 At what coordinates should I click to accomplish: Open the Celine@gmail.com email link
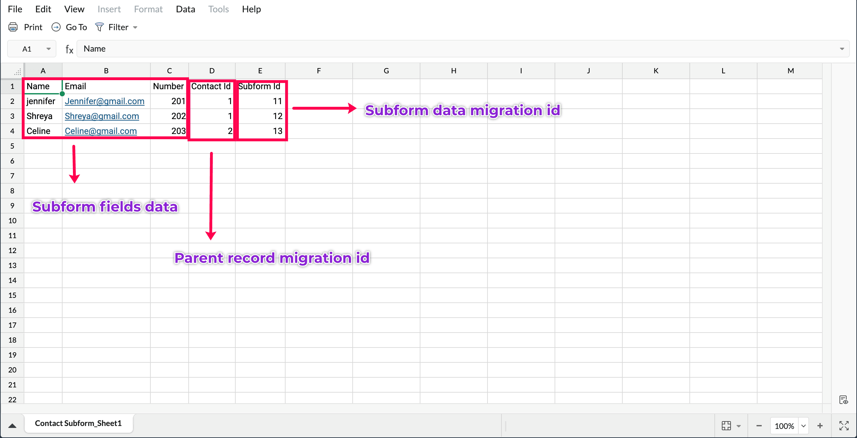tap(100, 131)
